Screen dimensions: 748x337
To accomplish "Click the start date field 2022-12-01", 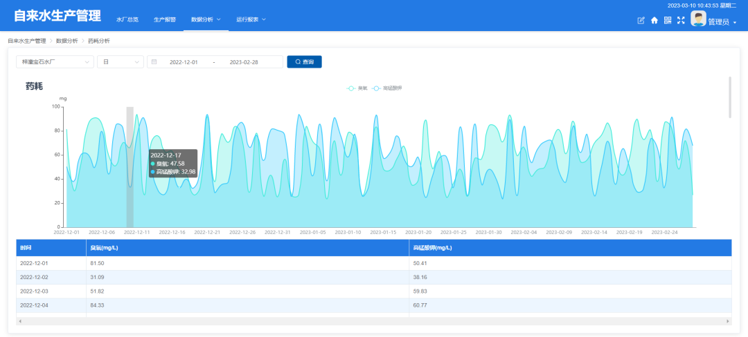I will click(x=184, y=62).
